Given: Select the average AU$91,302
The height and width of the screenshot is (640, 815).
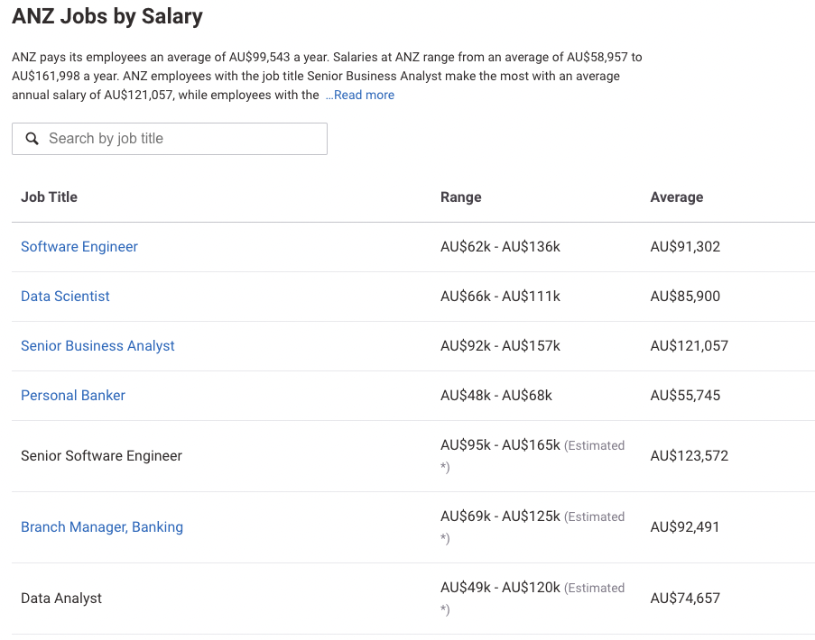Looking at the screenshot, I should tap(686, 247).
